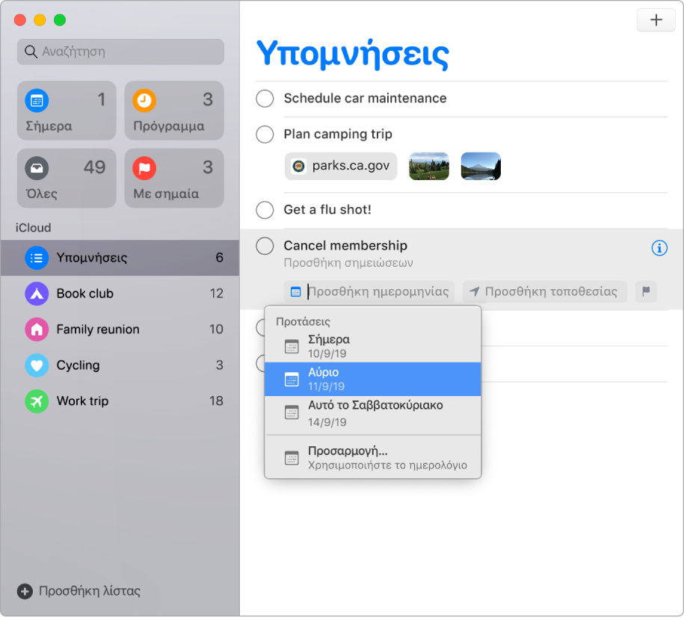
Task: Open the Πρόγραμμα scheduled list
Action: click(x=173, y=111)
